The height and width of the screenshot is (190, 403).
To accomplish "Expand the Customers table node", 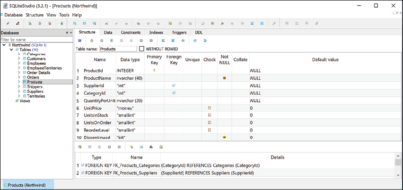I will coord(19,58).
